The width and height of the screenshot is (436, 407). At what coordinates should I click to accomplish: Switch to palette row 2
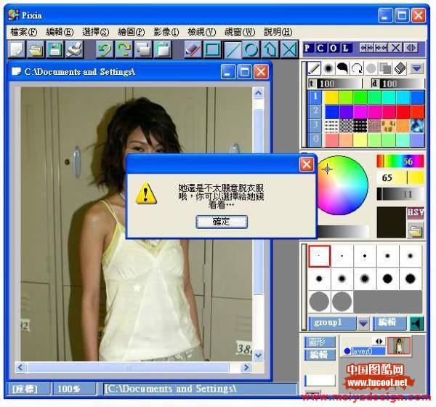tap(315, 111)
